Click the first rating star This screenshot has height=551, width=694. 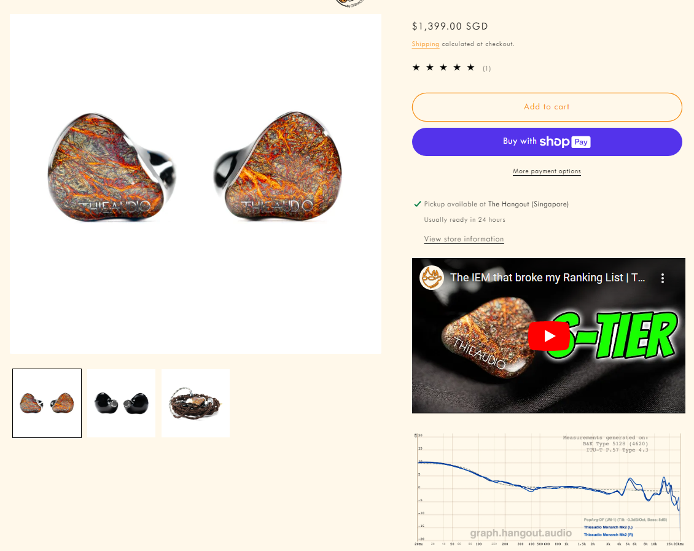(416, 68)
